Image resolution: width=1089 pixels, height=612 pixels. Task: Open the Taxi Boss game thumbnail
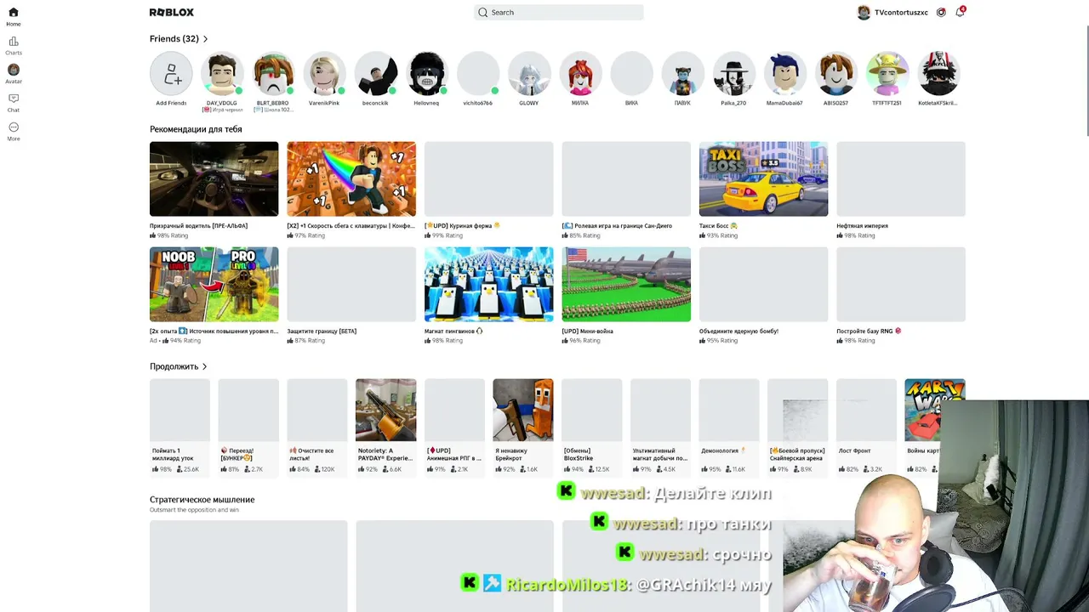click(x=763, y=179)
